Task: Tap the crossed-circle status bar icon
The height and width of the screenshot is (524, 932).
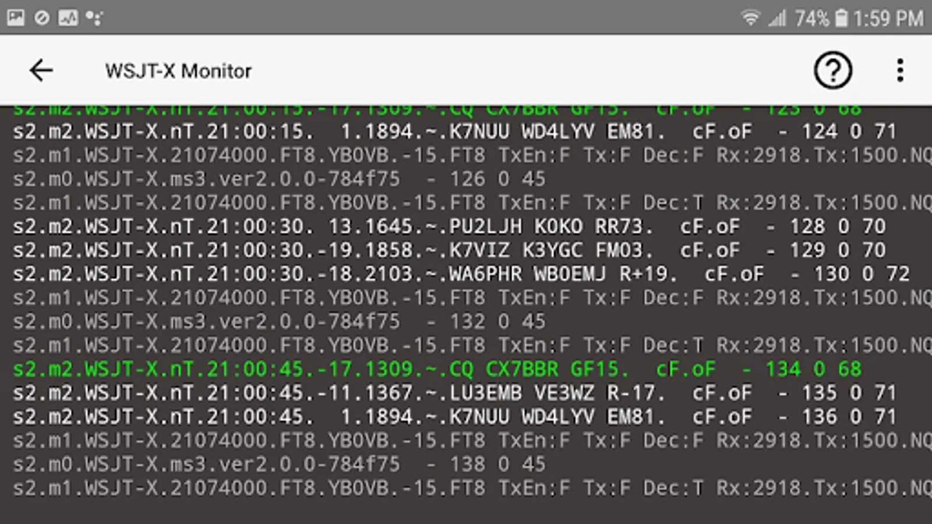Action: click(41, 18)
